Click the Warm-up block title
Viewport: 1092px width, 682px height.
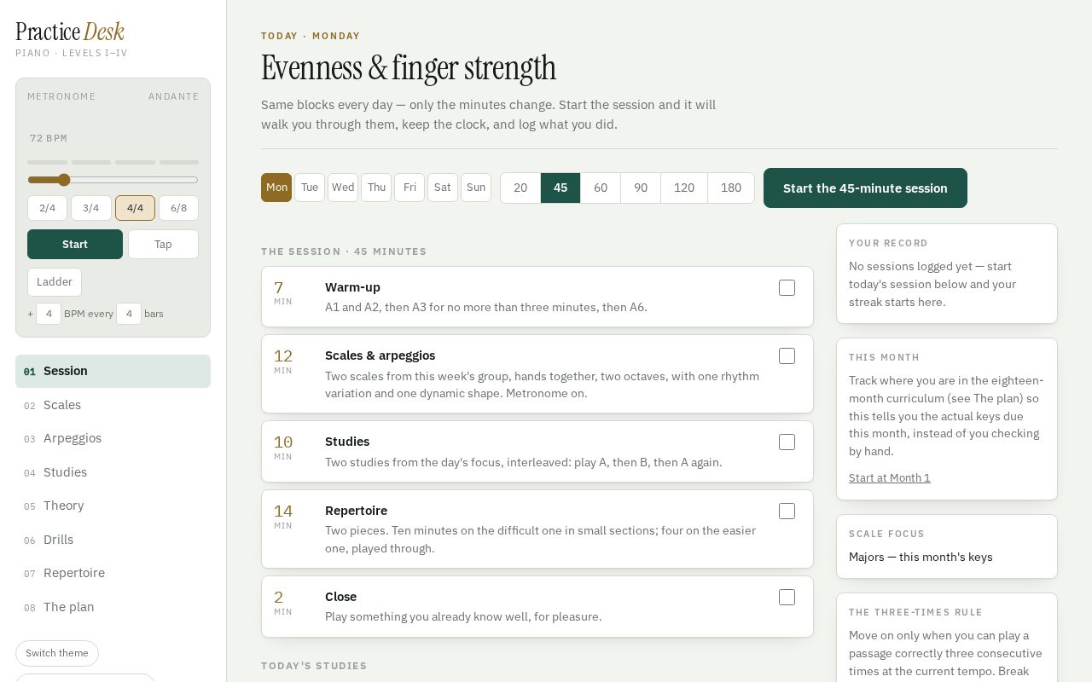click(352, 287)
